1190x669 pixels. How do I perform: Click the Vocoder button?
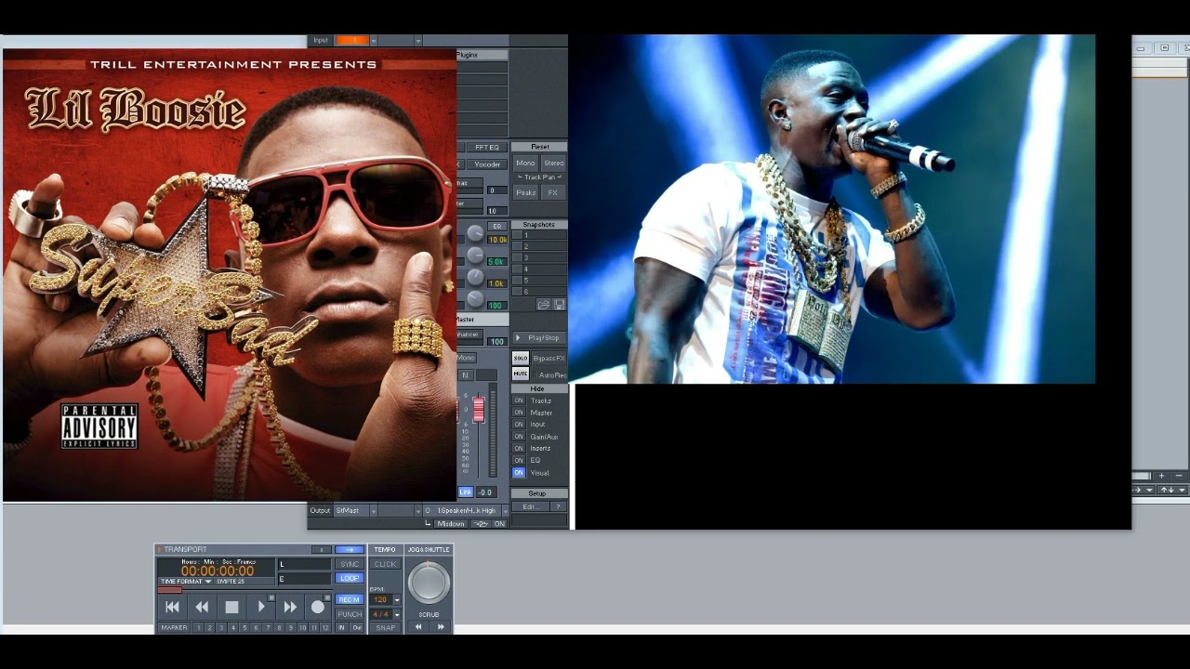coord(487,164)
